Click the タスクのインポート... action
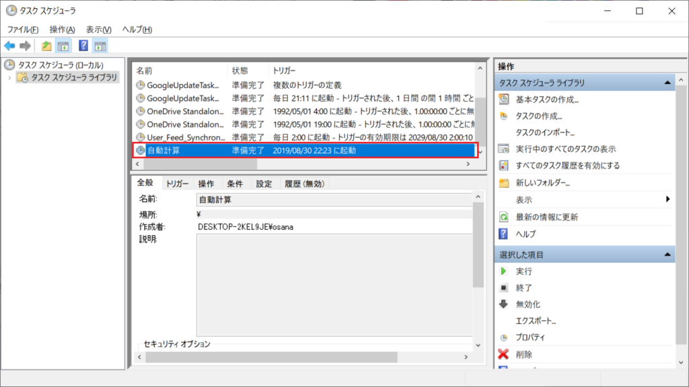Image resolution: width=689 pixels, height=387 pixels. (545, 132)
